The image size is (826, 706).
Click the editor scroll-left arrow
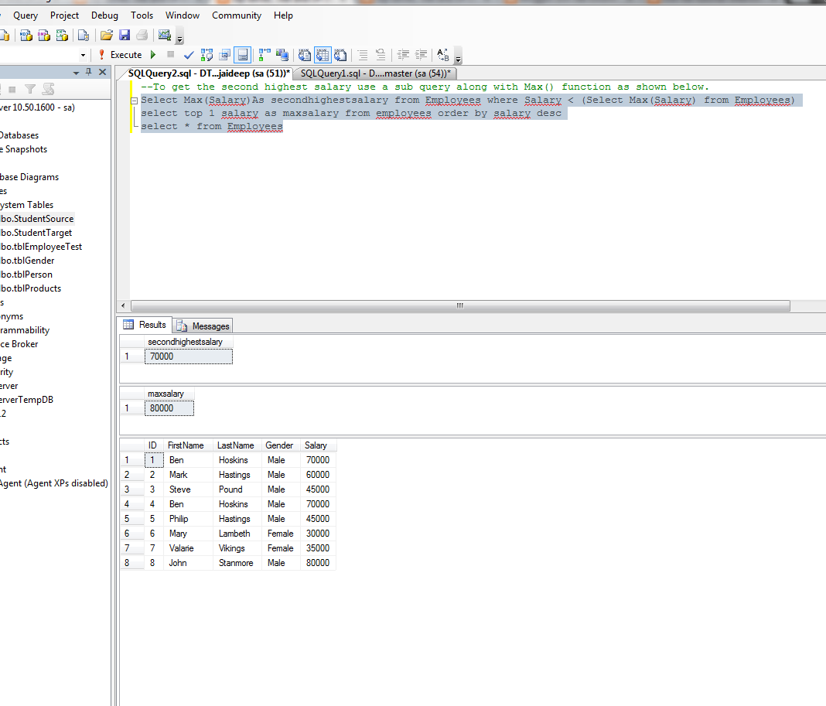(x=123, y=305)
